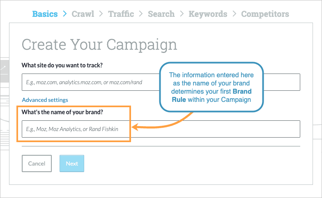Jump to the Keywords step

click(x=208, y=14)
